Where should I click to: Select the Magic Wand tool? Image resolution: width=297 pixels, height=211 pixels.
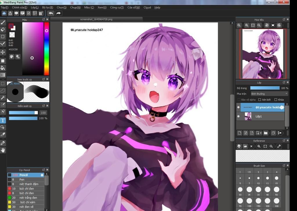(x=3, y=97)
